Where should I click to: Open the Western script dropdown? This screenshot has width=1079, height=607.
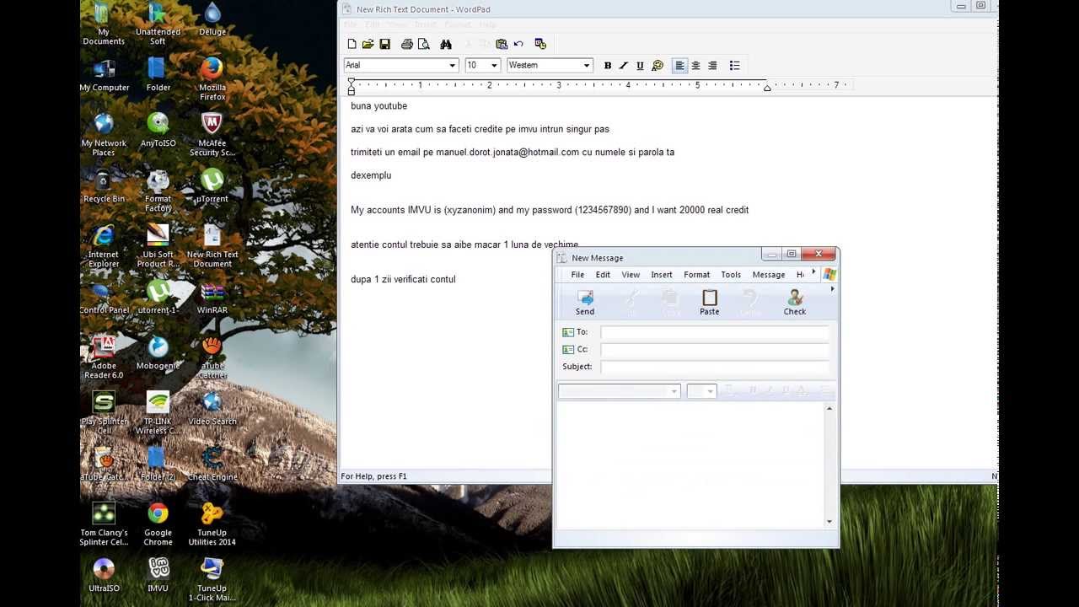pos(587,66)
